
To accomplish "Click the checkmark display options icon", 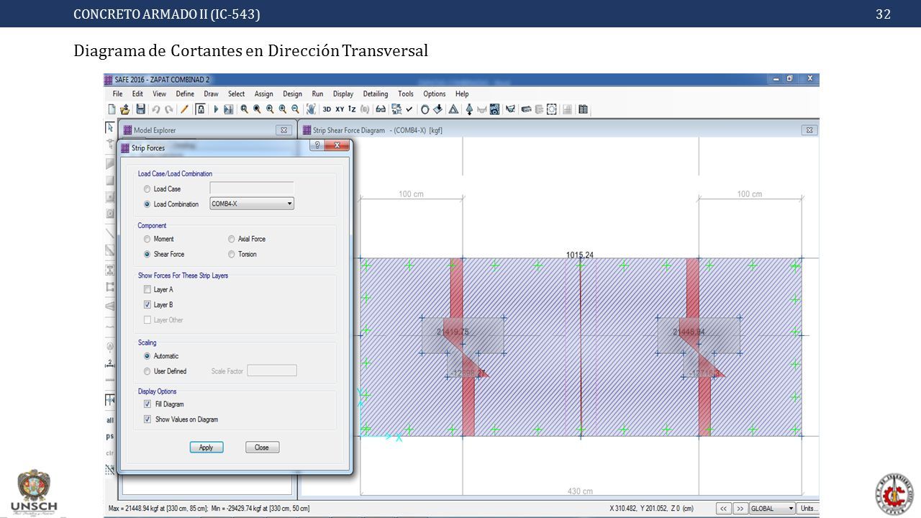I will click(x=409, y=109).
